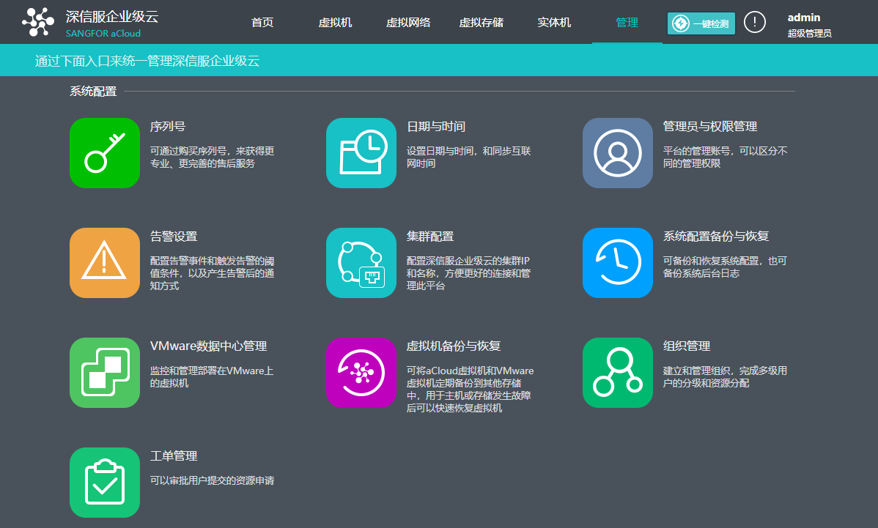Click description 可通过购买序列号，来获得更专业、更完善的售后服务
Screen dimensions: 878x528
click(x=213, y=157)
